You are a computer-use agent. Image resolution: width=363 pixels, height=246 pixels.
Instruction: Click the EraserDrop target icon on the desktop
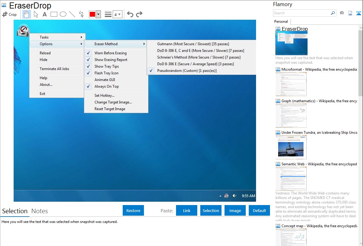coord(23,30)
